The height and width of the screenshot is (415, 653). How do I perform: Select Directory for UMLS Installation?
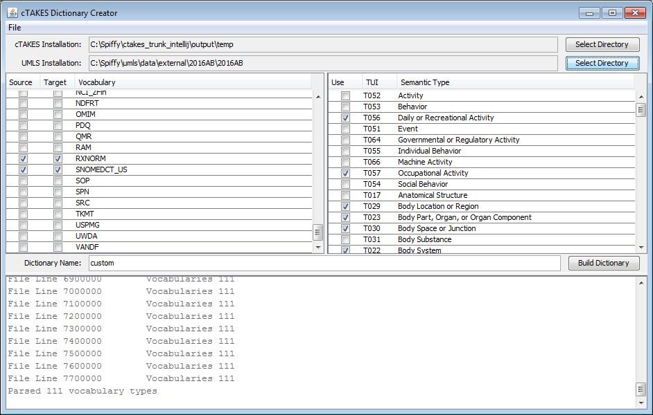coord(602,63)
